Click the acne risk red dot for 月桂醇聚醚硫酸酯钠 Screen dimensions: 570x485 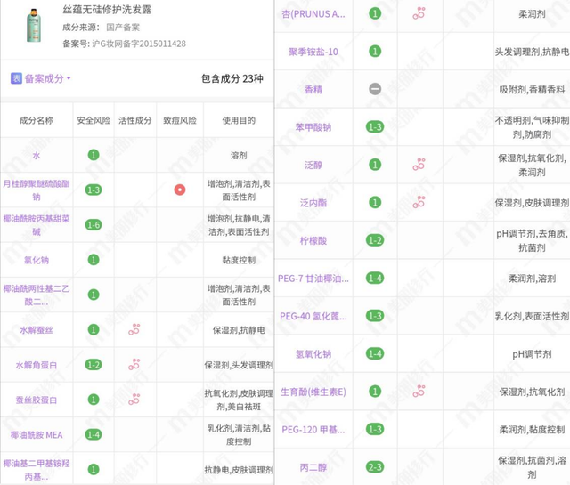(180, 190)
